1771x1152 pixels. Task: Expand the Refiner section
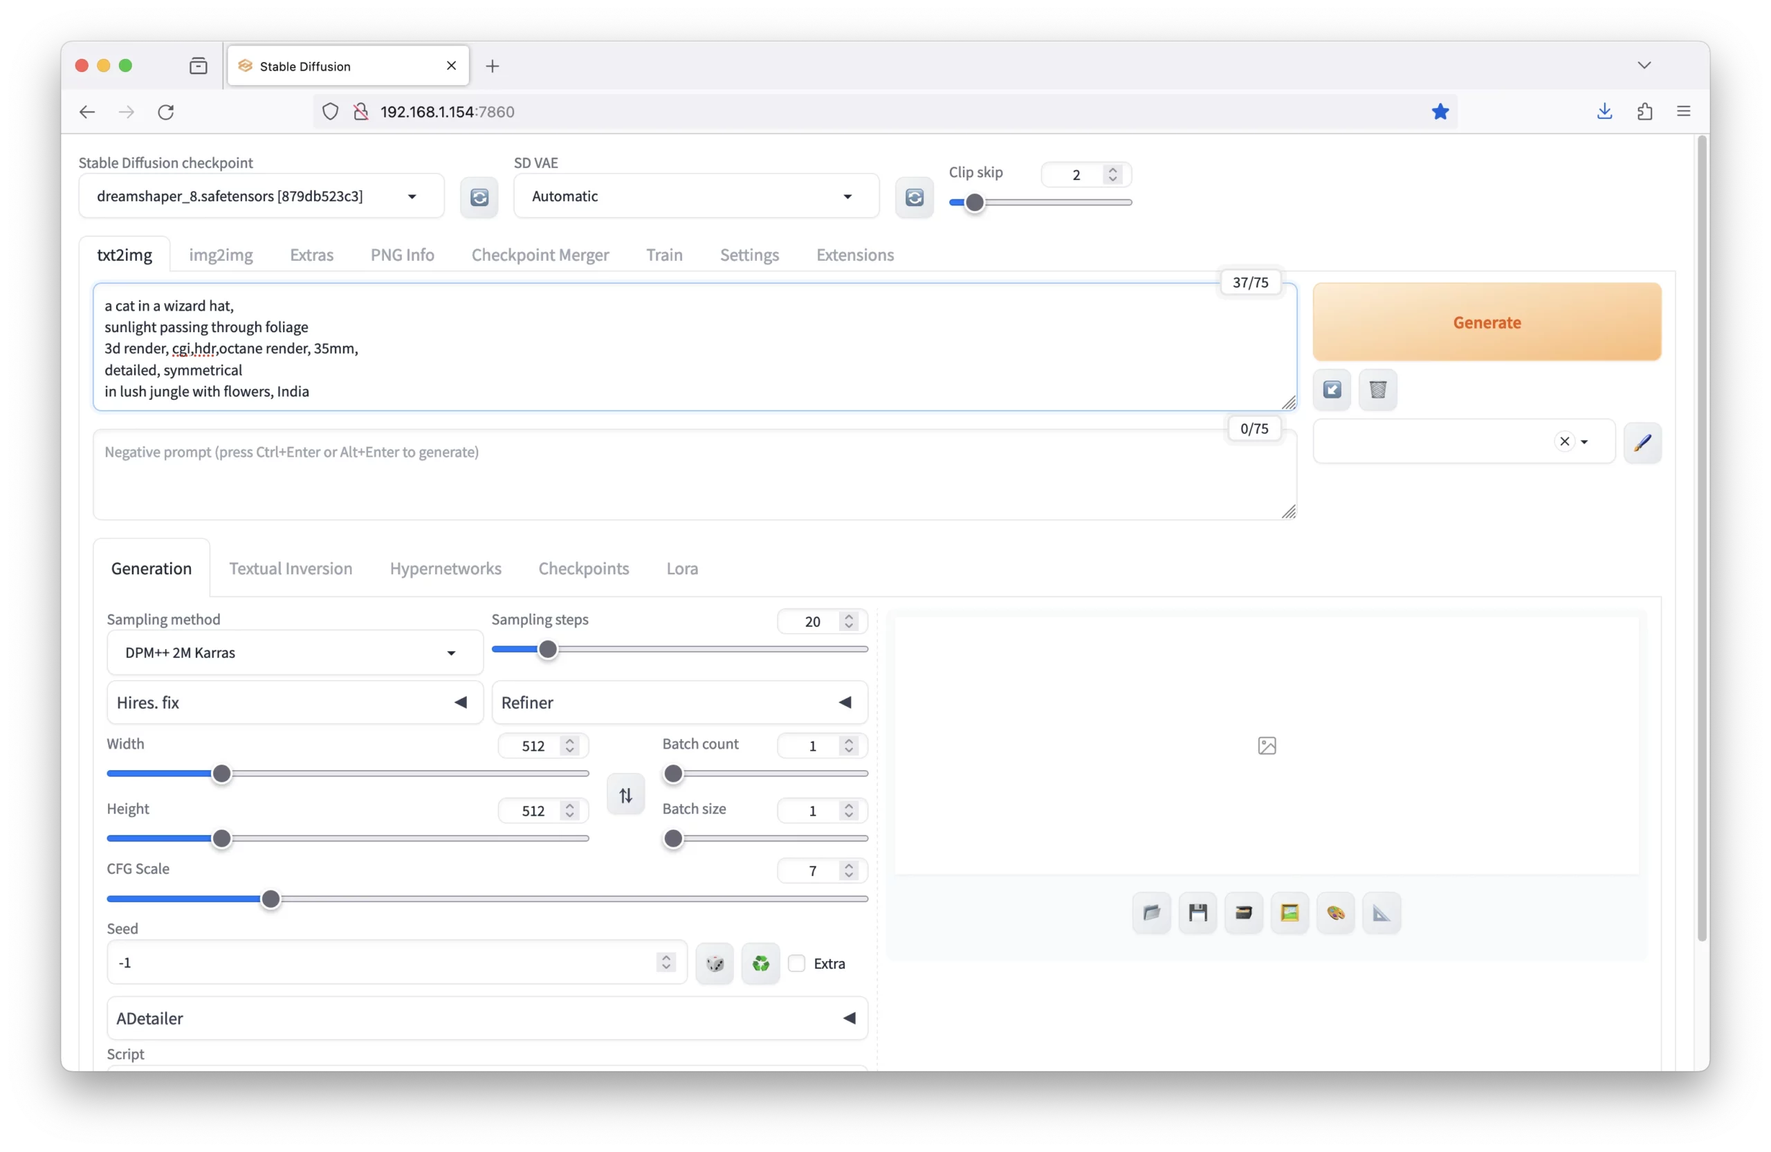tap(679, 702)
